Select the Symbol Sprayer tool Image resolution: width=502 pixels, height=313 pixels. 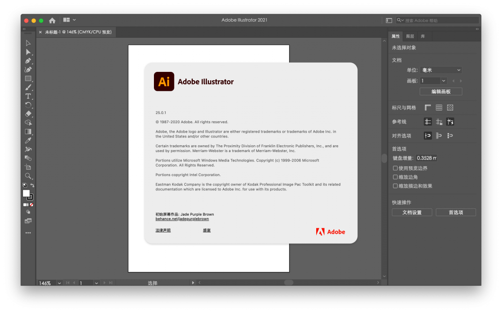pyautogui.click(x=28, y=149)
